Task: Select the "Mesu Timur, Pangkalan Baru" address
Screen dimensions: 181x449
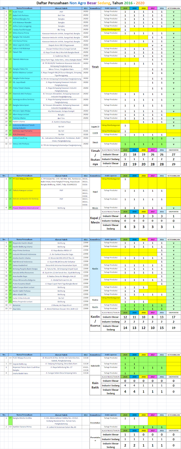Action: coord(61,69)
